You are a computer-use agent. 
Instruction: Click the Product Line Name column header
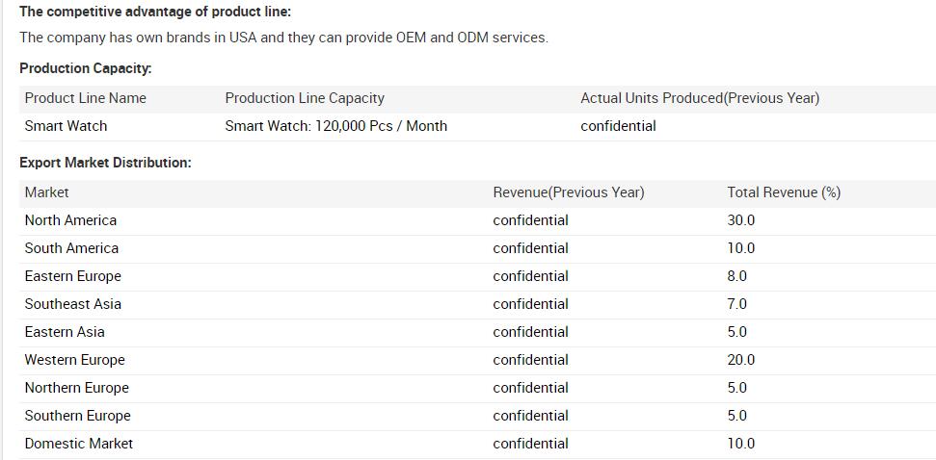86,98
